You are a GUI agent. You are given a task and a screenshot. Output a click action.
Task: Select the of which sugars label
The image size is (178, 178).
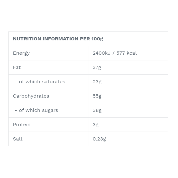coord(37,111)
